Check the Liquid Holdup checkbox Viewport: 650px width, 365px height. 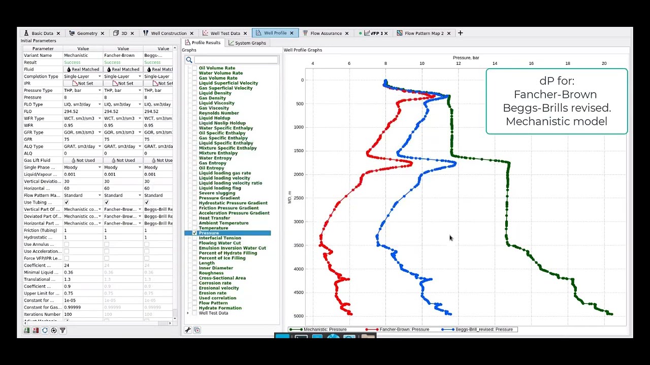(194, 118)
